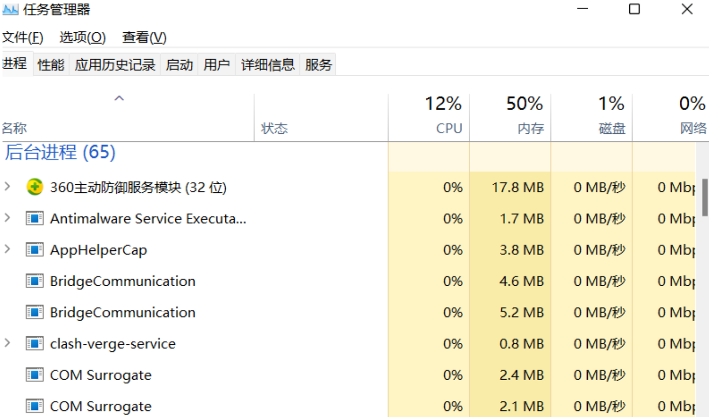Open the 选项(O) menu
This screenshot has height=417, width=709.
point(83,37)
